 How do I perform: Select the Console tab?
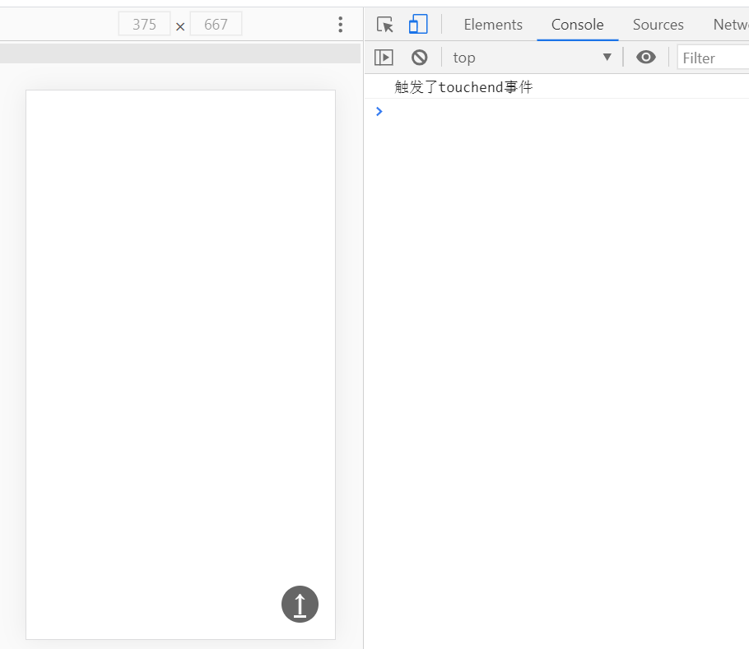coord(577,25)
